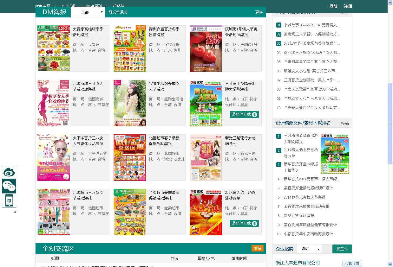Image resolution: width=393 pixels, height=267 pixels.
Task: Click the 登陆 link in top bar
Action: pyautogui.click(x=333, y=6)
